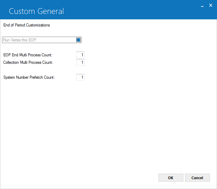
Task: Click the Run Vertex this EOP label
Action: [x=20, y=40]
